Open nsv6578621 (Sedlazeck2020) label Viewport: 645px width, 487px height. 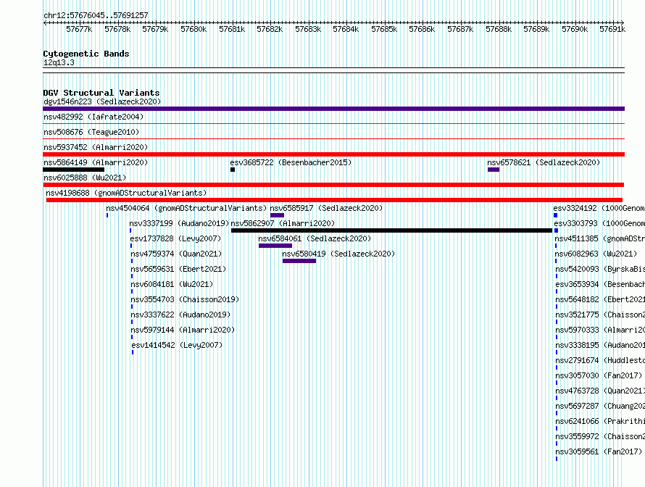pyautogui.click(x=544, y=162)
